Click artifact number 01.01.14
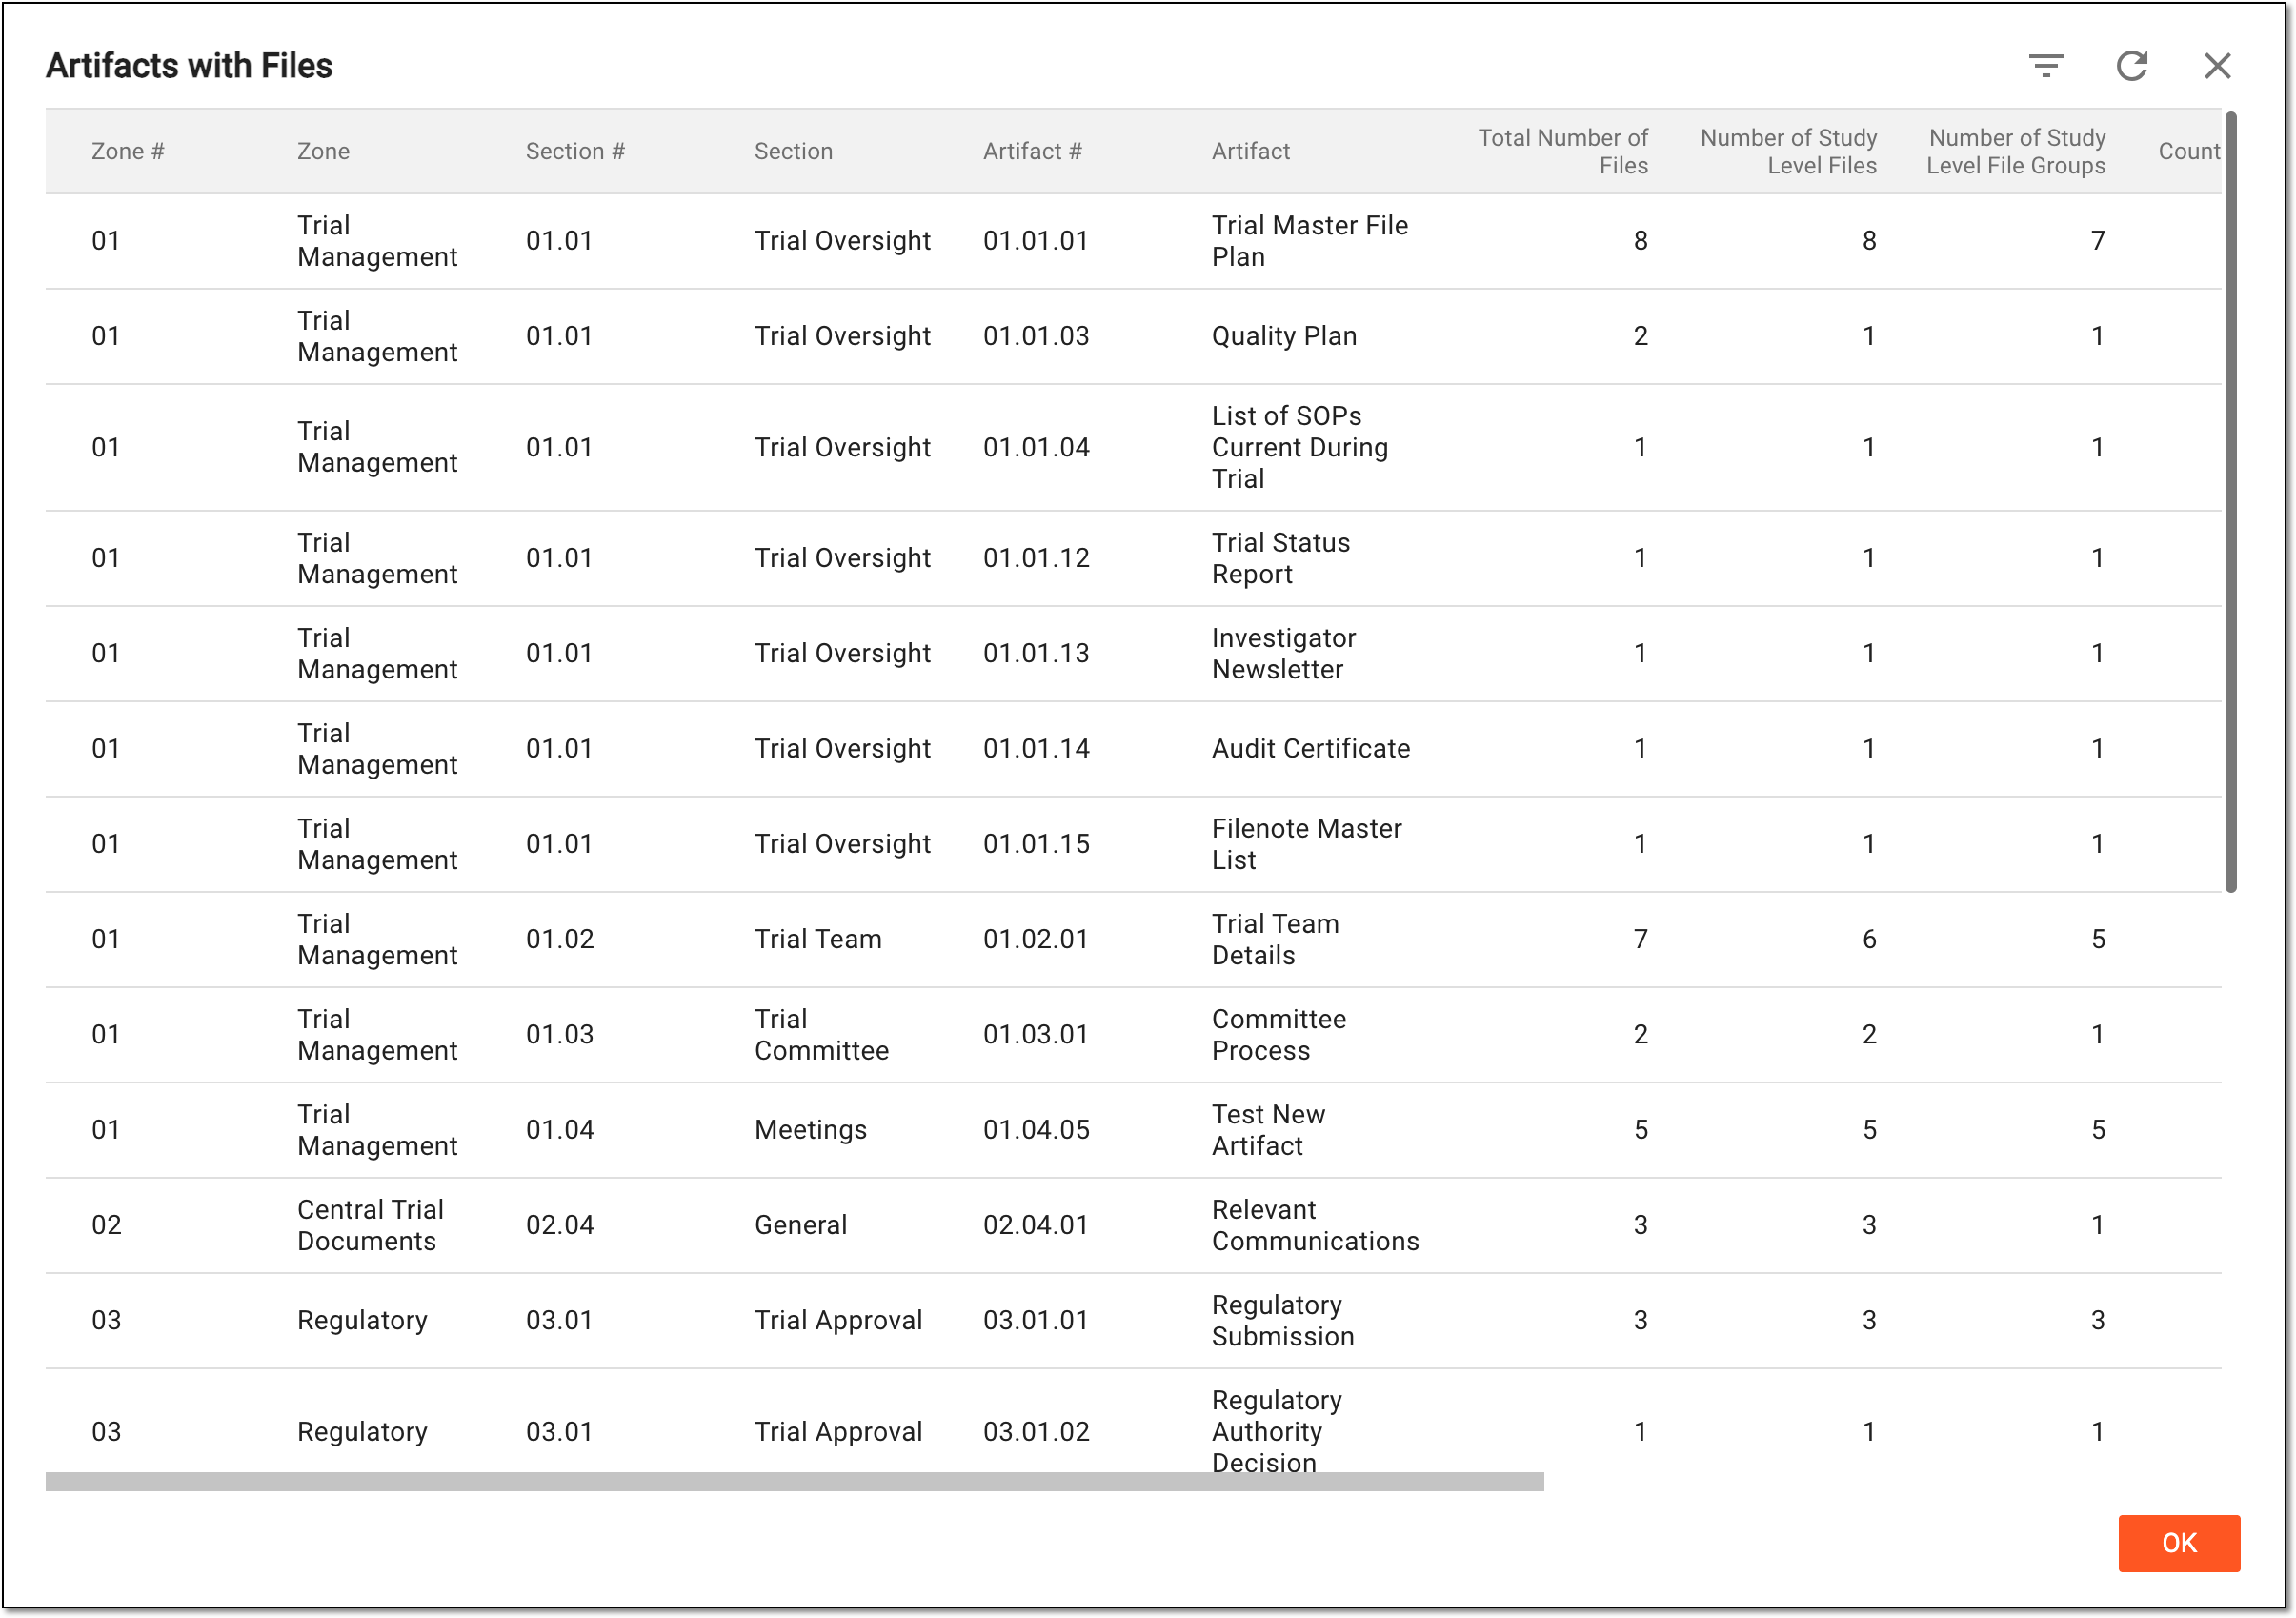Image resolution: width=2296 pixels, height=1618 pixels. click(1036, 748)
